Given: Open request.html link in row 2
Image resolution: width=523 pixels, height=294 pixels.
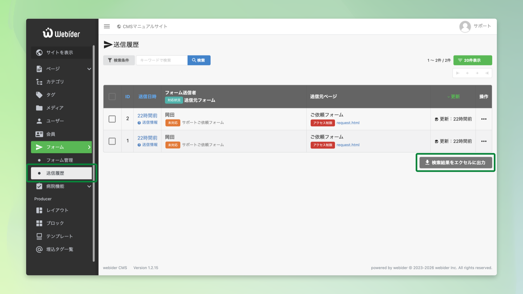Looking at the screenshot, I should (348, 123).
